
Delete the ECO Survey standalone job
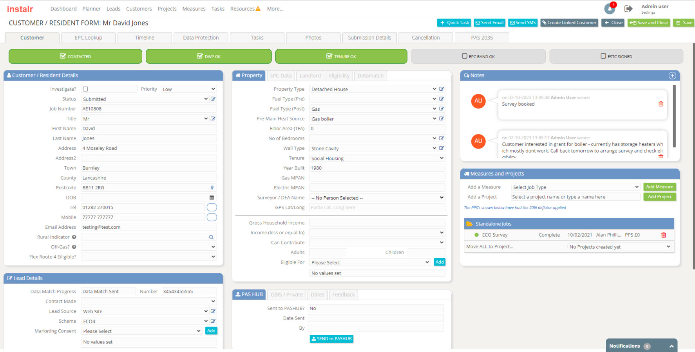coord(663,235)
